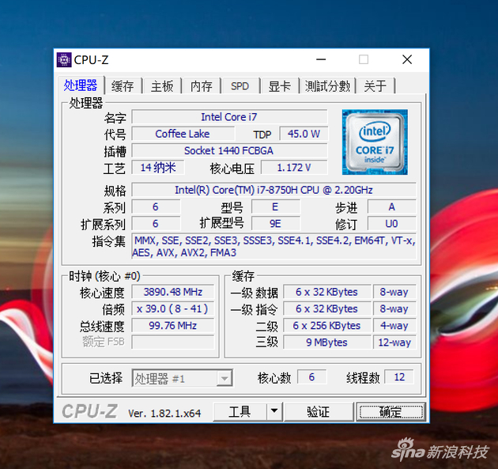
Task: Open the processor selection combo box
Action: click(x=183, y=378)
